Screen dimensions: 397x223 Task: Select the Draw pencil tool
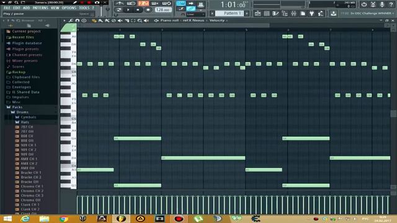[x=94, y=20]
